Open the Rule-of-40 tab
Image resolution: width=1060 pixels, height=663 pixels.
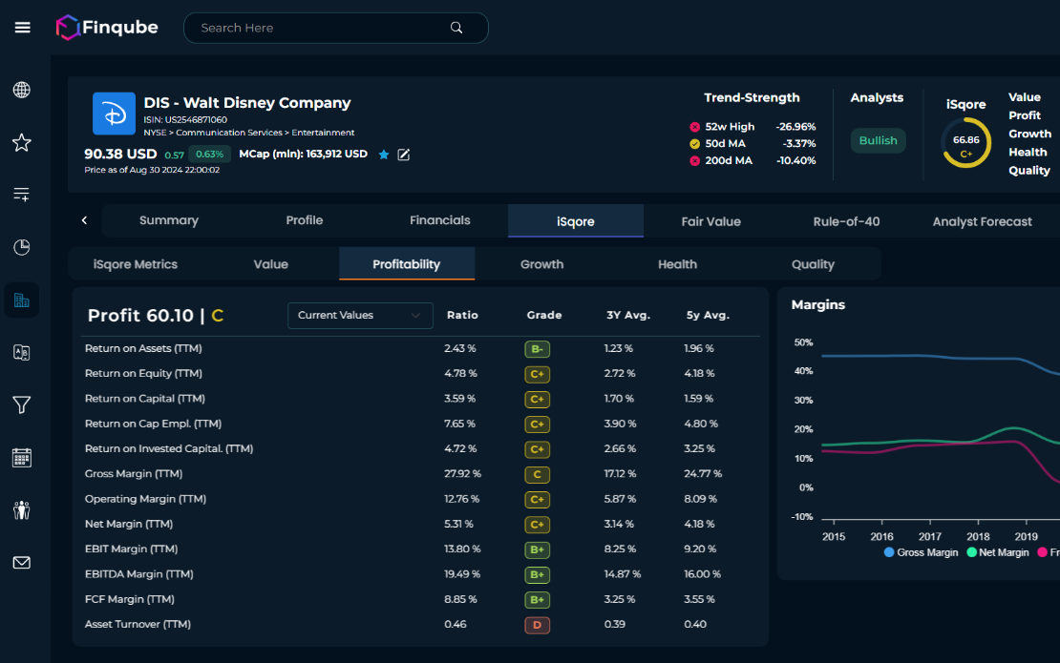tap(846, 221)
